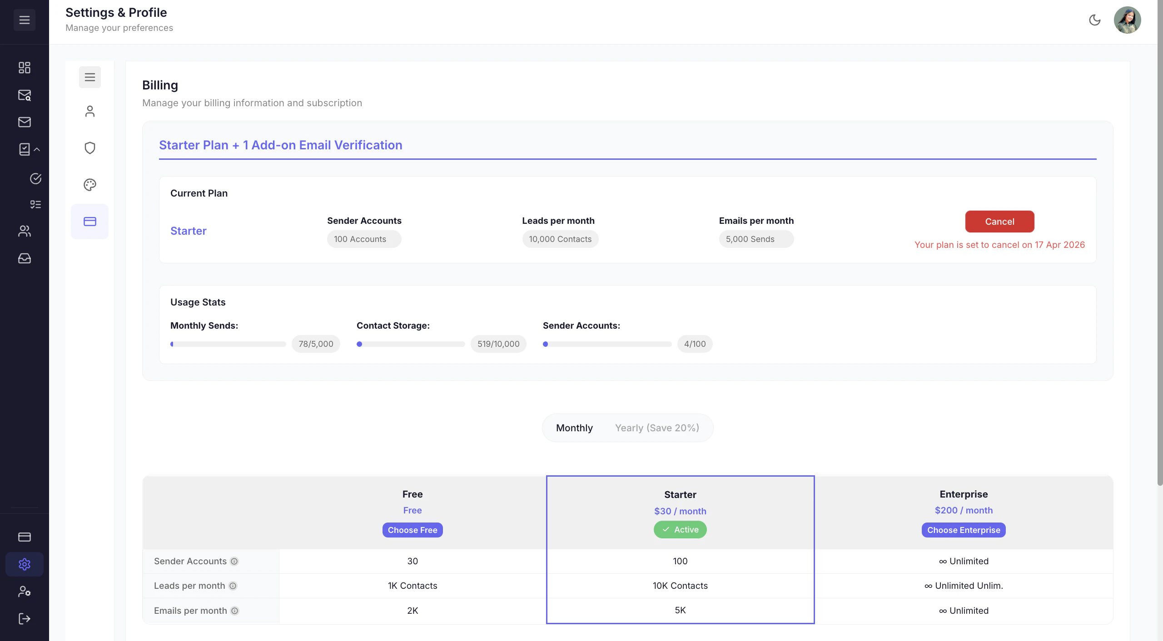The width and height of the screenshot is (1163, 641).
Task: Click the info icon beside Leads per month
Action: [234, 586]
